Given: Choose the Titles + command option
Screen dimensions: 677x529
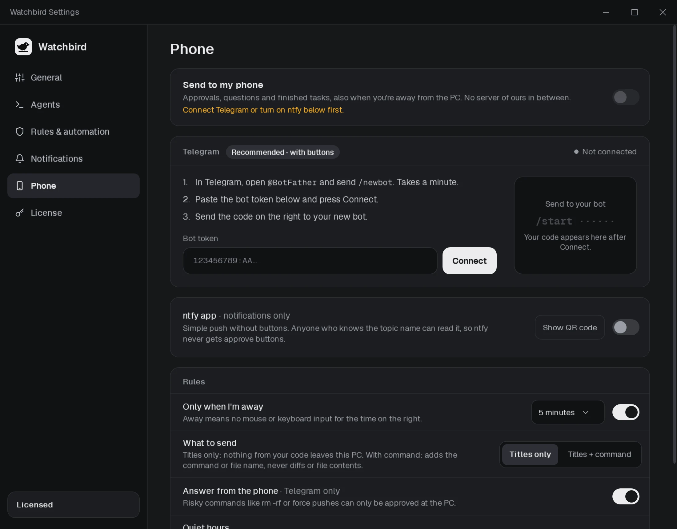Looking at the screenshot, I should click(x=599, y=454).
